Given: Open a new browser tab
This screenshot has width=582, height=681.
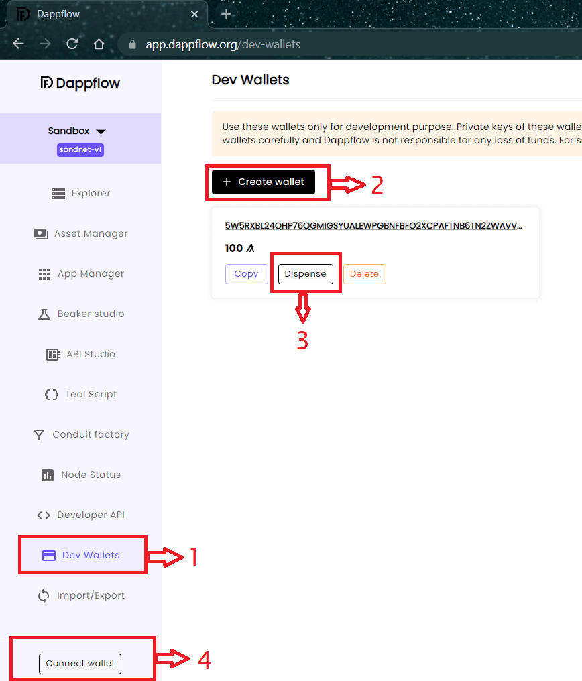Looking at the screenshot, I should click(x=226, y=14).
